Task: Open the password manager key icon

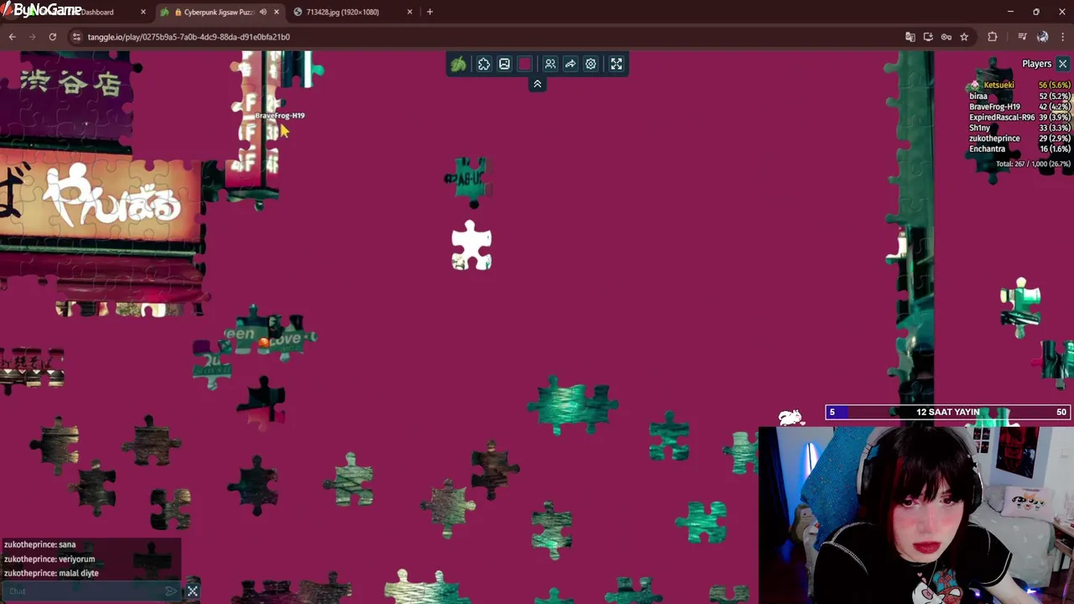Action: (946, 37)
